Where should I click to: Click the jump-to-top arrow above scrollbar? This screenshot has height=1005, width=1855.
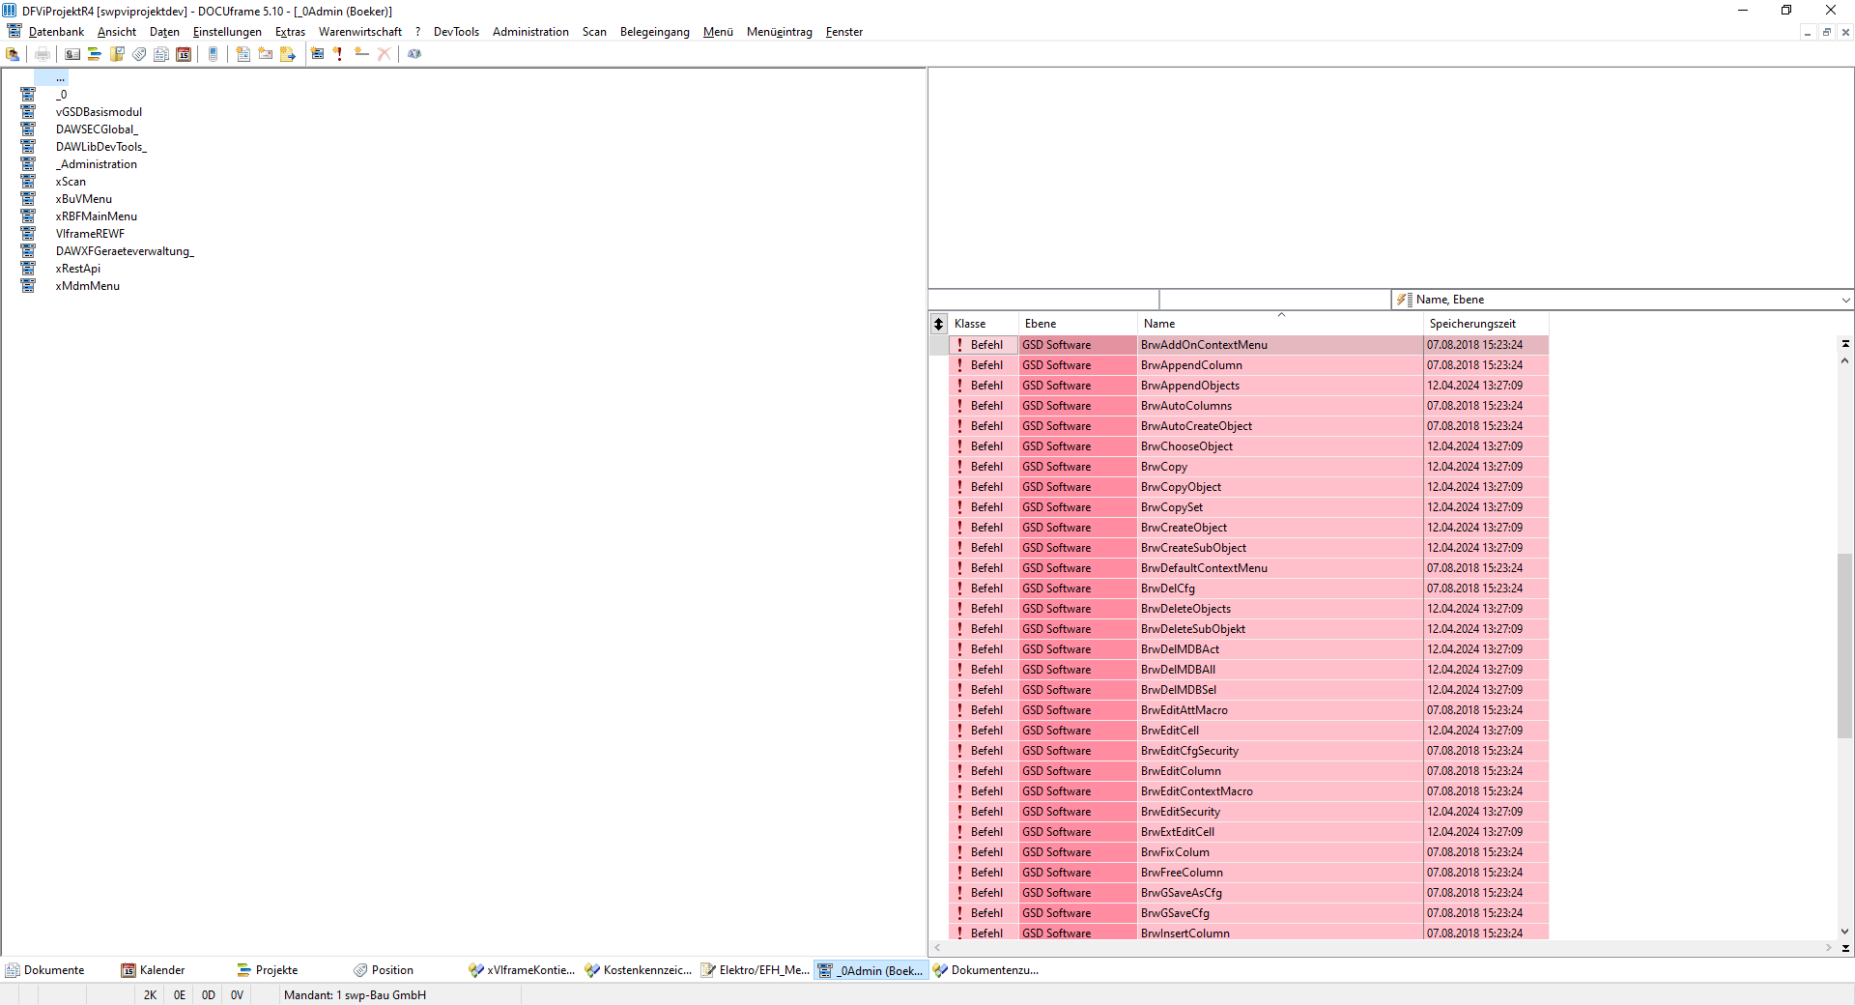pos(1845,344)
